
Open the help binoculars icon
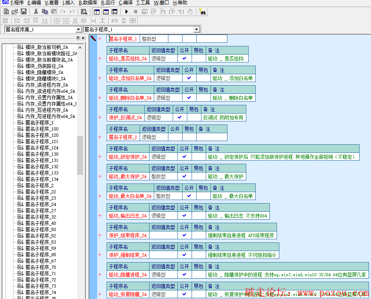coord(202,11)
